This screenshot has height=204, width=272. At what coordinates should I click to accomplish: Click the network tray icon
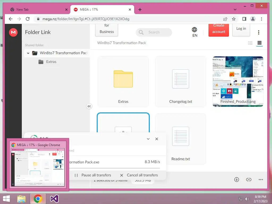[241, 199]
